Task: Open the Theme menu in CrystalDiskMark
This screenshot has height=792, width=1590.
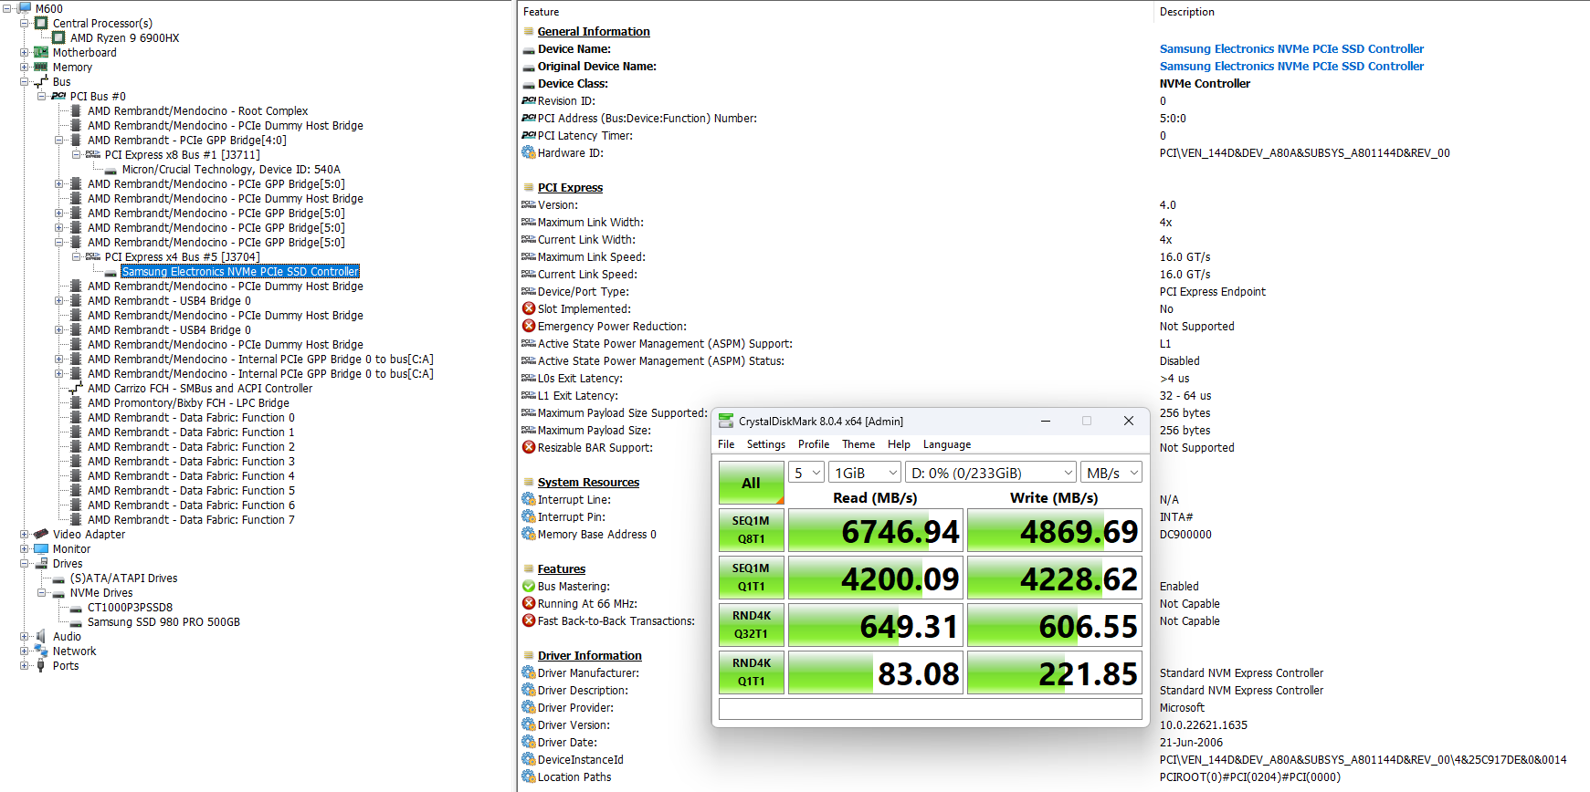Action: 858,444
